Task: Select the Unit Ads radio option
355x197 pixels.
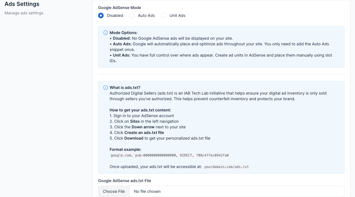Action: (163, 15)
